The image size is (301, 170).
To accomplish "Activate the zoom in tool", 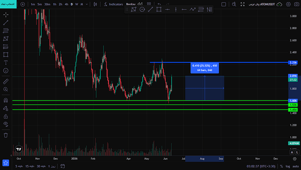I will 6,90.
